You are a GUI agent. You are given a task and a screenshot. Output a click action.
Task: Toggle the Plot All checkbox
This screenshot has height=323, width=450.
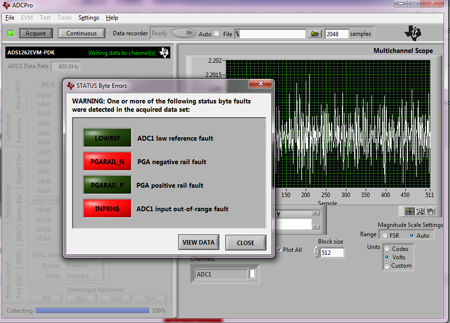pyautogui.click(x=279, y=249)
